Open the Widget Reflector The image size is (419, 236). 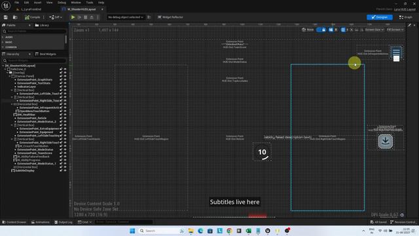pyautogui.click(x=170, y=17)
